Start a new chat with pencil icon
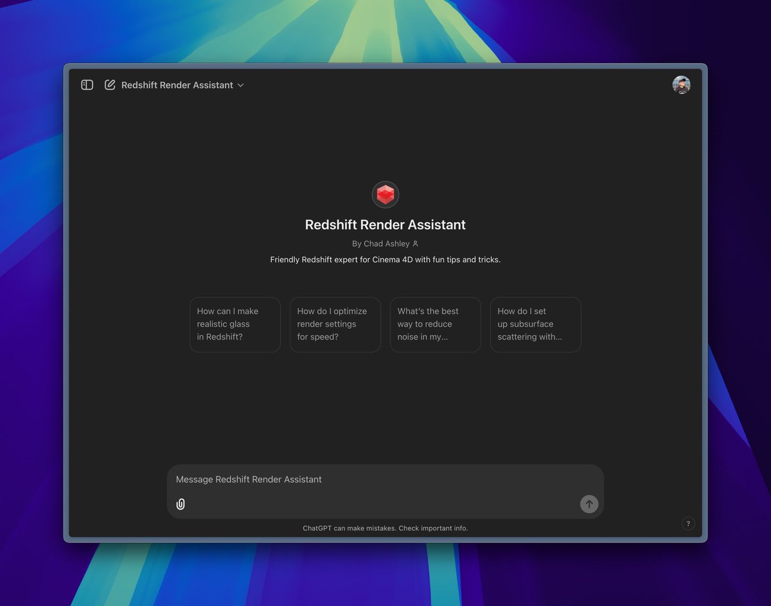 coord(110,85)
